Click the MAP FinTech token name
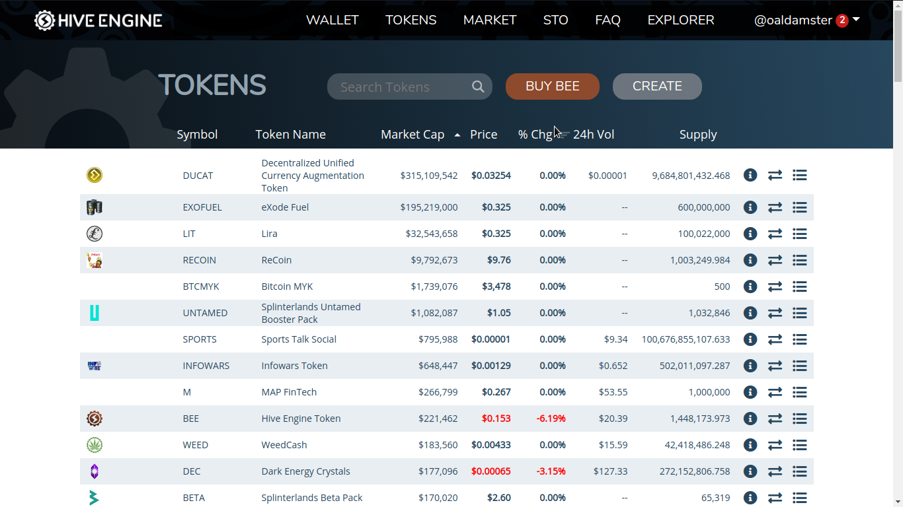This screenshot has width=903, height=507. pyautogui.click(x=289, y=392)
